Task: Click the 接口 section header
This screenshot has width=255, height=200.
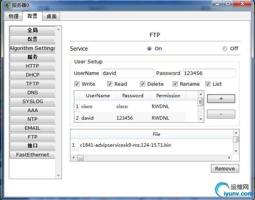Action: [33, 146]
